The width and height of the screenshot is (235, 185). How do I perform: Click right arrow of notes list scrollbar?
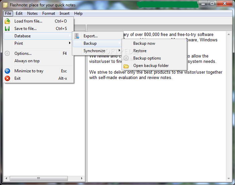pyautogui.click(x=82, y=178)
